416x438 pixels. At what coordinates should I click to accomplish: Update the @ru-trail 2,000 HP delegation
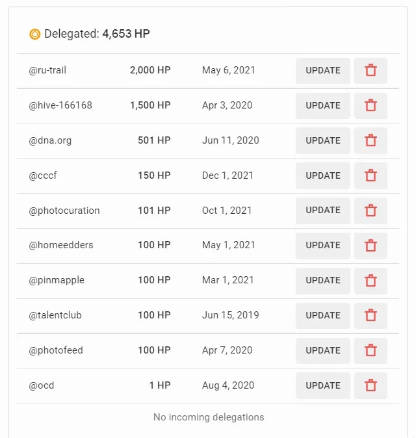point(323,70)
